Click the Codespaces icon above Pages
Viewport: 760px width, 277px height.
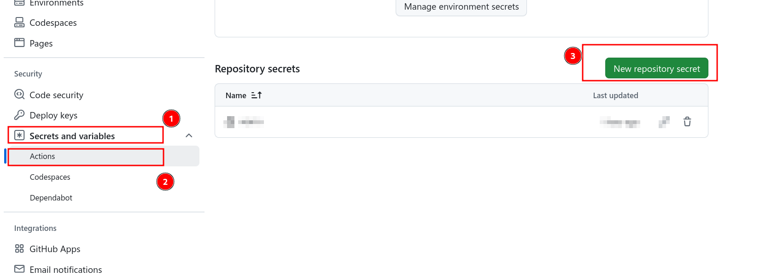click(19, 22)
